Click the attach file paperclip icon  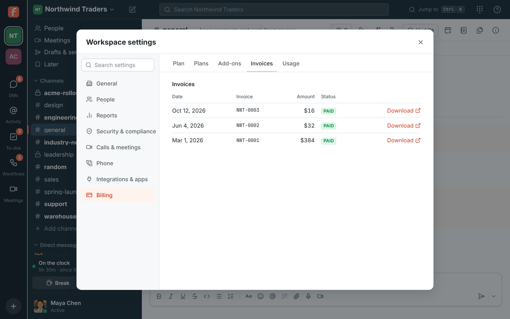click(x=296, y=296)
